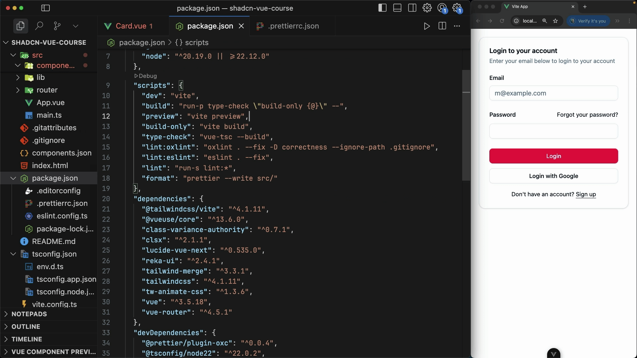The height and width of the screenshot is (358, 637).
Task: Reload the browser page
Action: click(x=502, y=21)
